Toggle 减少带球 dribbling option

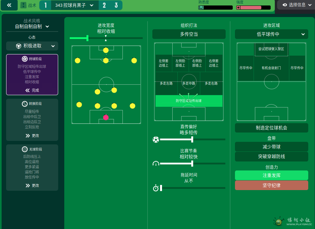(x=271, y=147)
